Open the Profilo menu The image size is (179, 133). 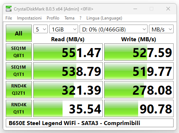point(53,18)
